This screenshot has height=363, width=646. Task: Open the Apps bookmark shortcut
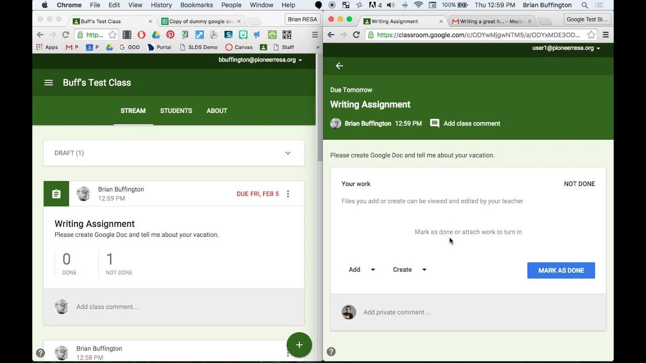(x=47, y=47)
